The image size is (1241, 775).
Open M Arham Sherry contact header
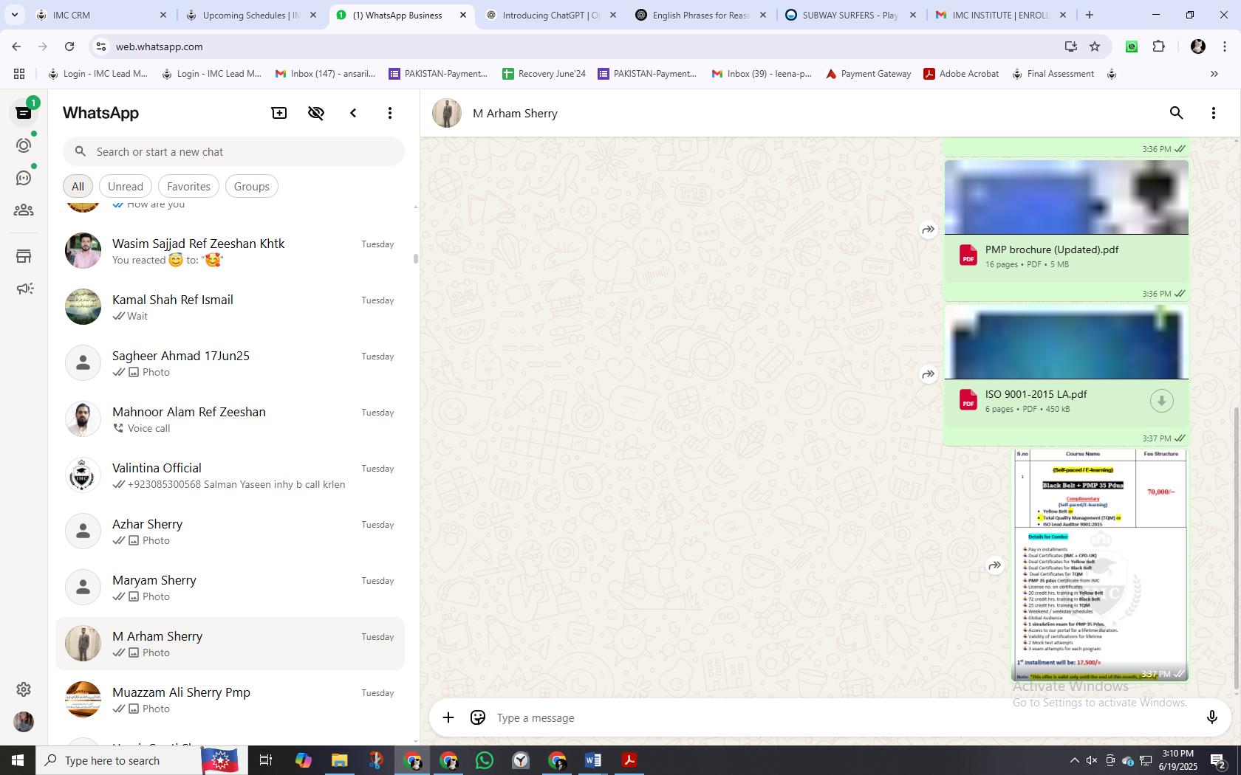515,113
